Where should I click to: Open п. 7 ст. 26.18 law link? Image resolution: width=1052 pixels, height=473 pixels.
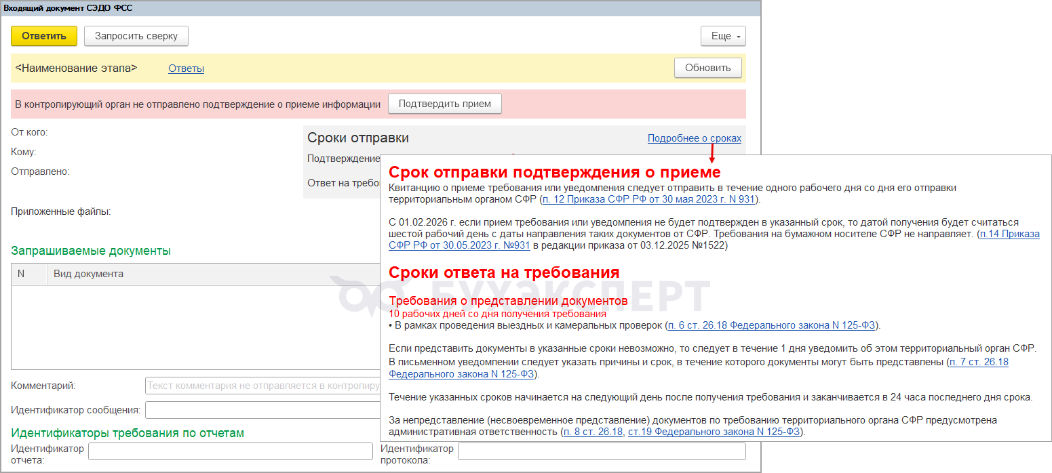pos(979,362)
